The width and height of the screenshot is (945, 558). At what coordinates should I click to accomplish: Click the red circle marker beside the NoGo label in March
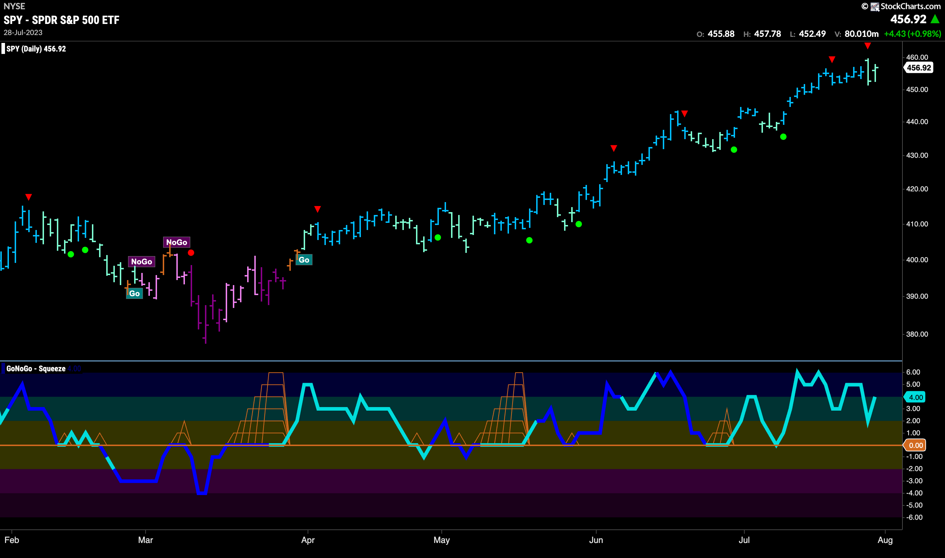pyautogui.click(x=191, y=253)
